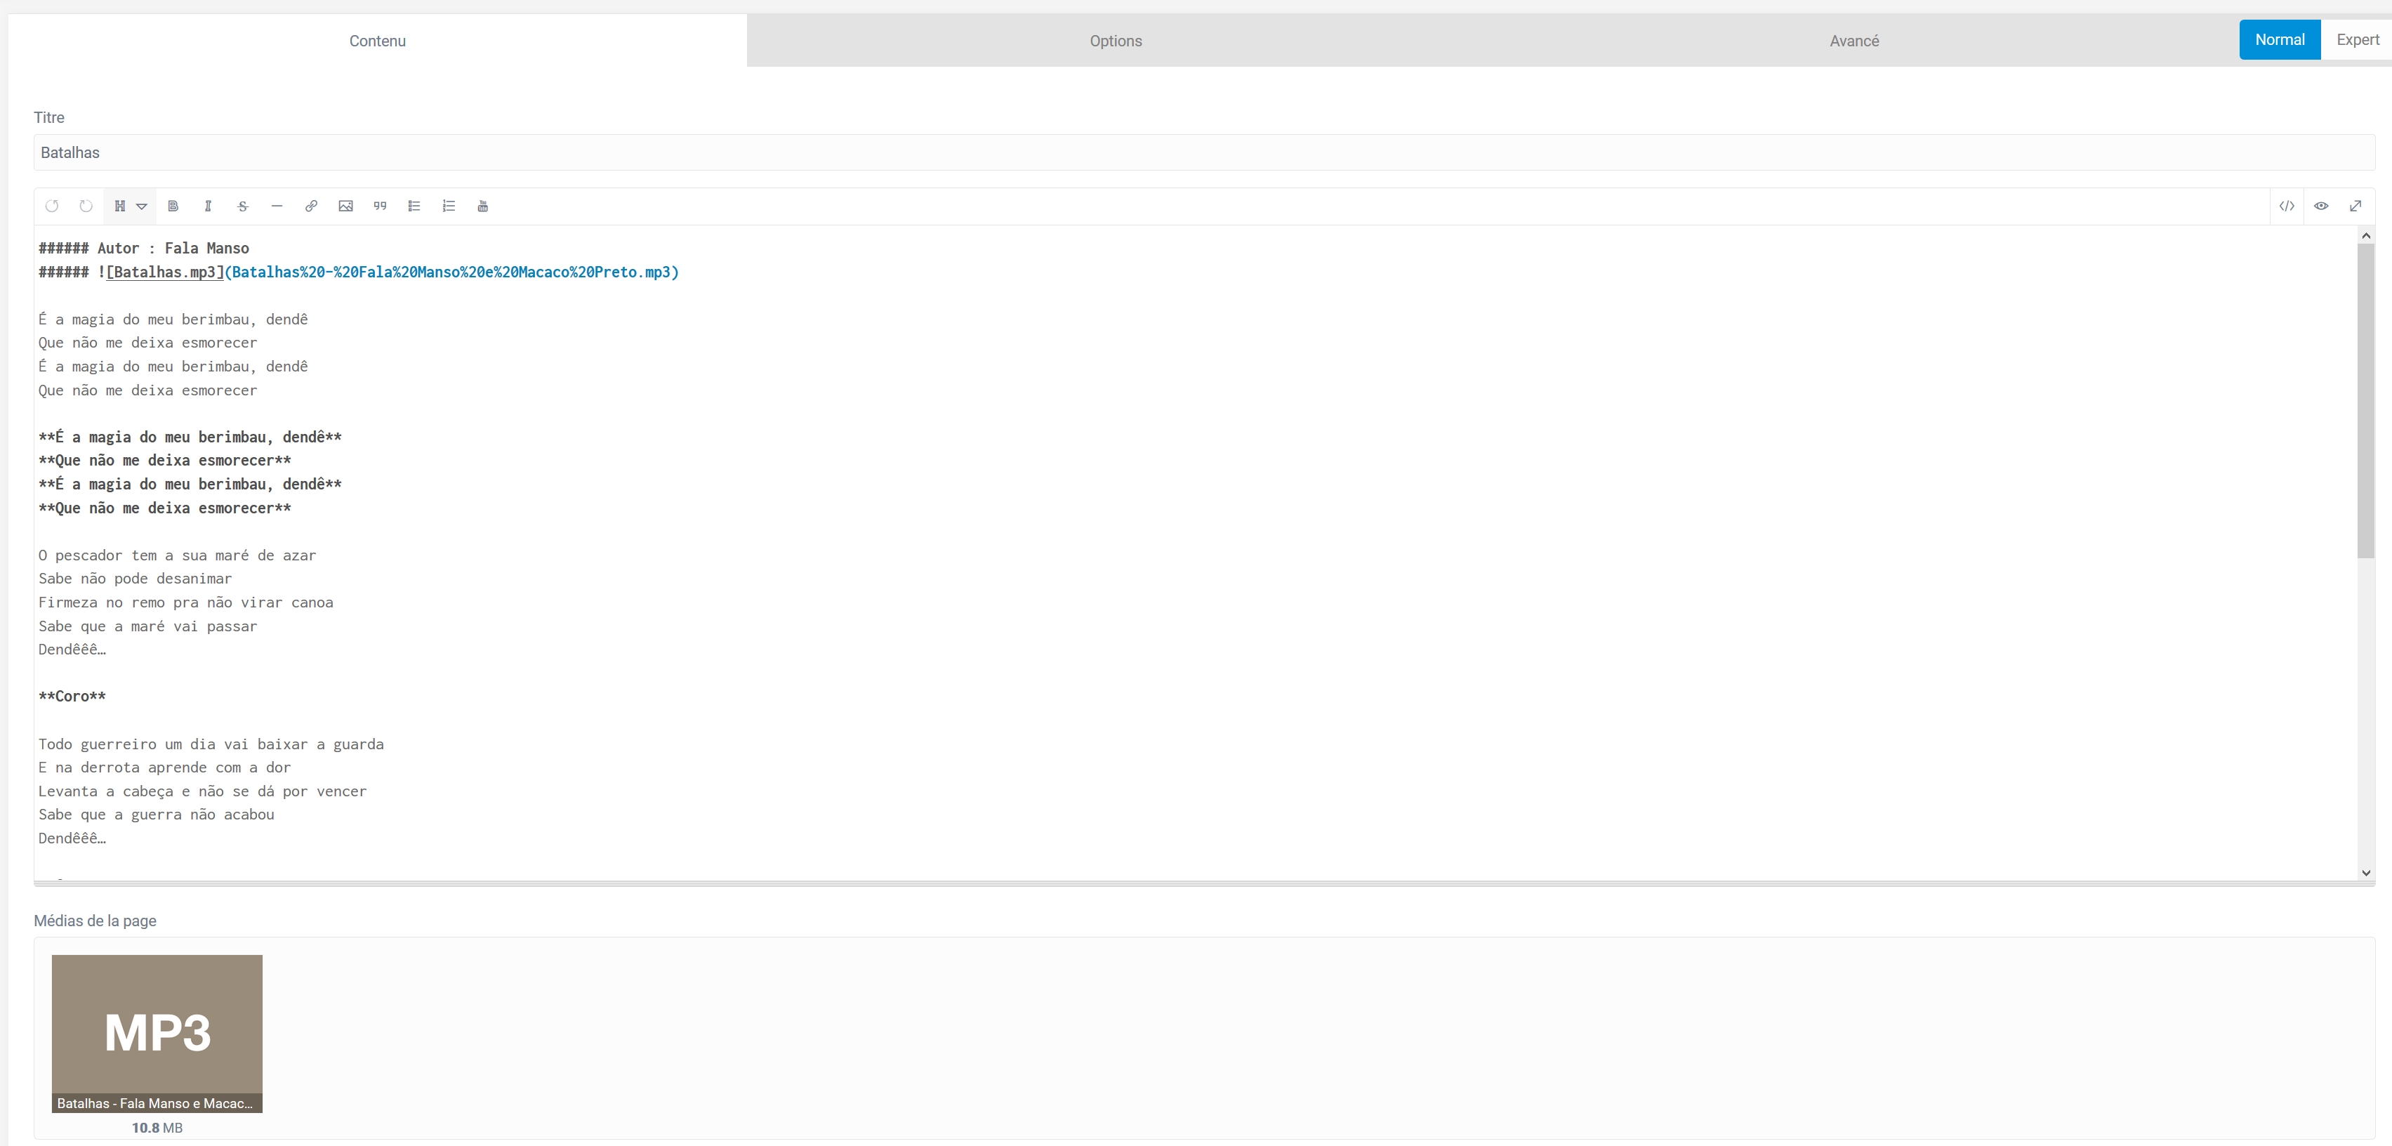Expand the editor to fullscreen
2392x1146 pixels.
tap(2355, 206)
